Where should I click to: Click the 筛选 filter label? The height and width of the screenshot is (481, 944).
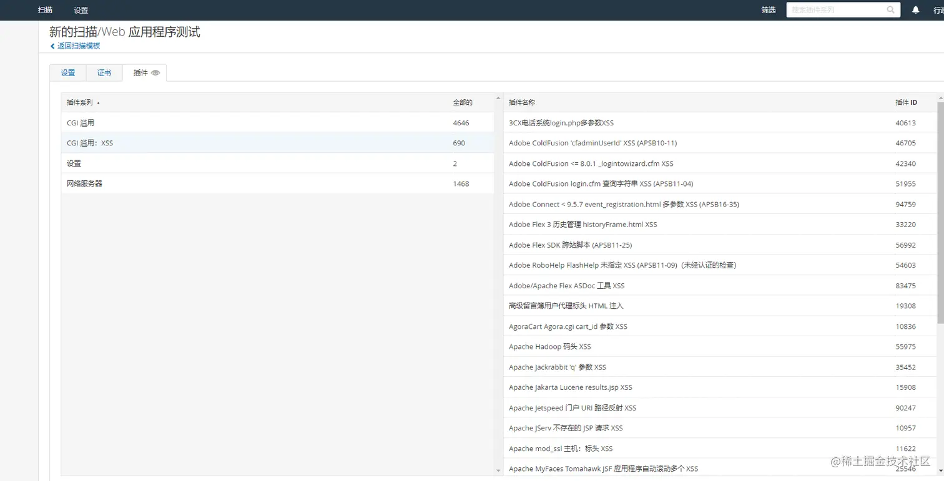click(769, 10)
